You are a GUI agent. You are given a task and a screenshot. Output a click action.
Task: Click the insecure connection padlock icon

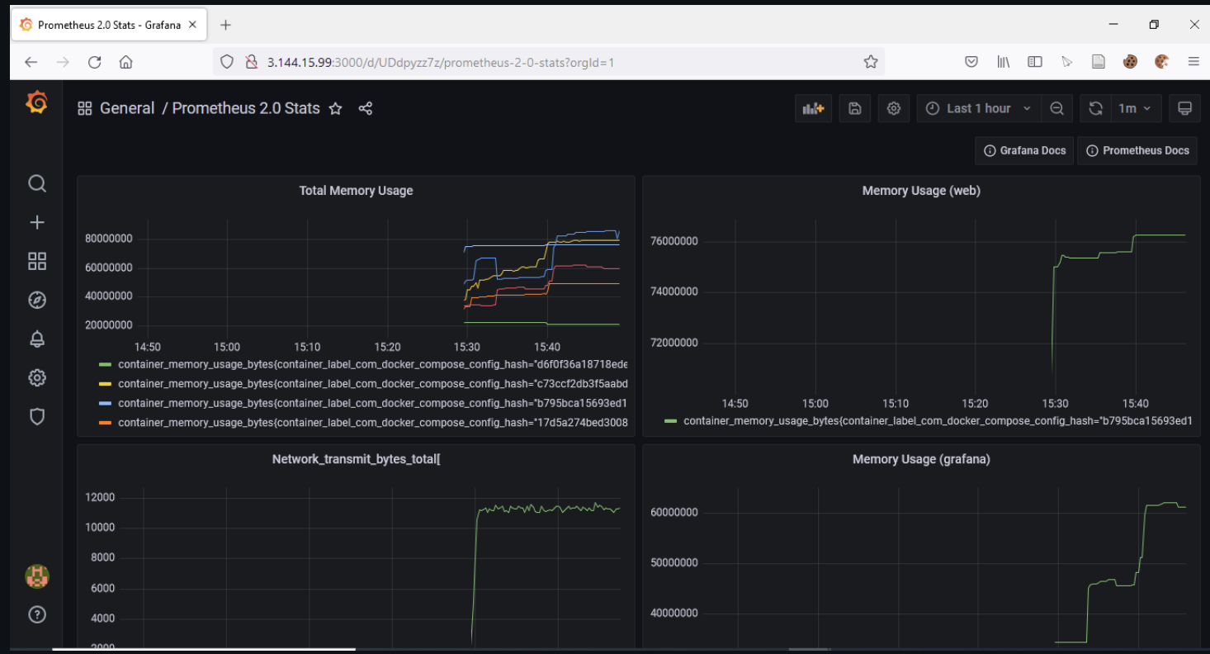[252, 62]
